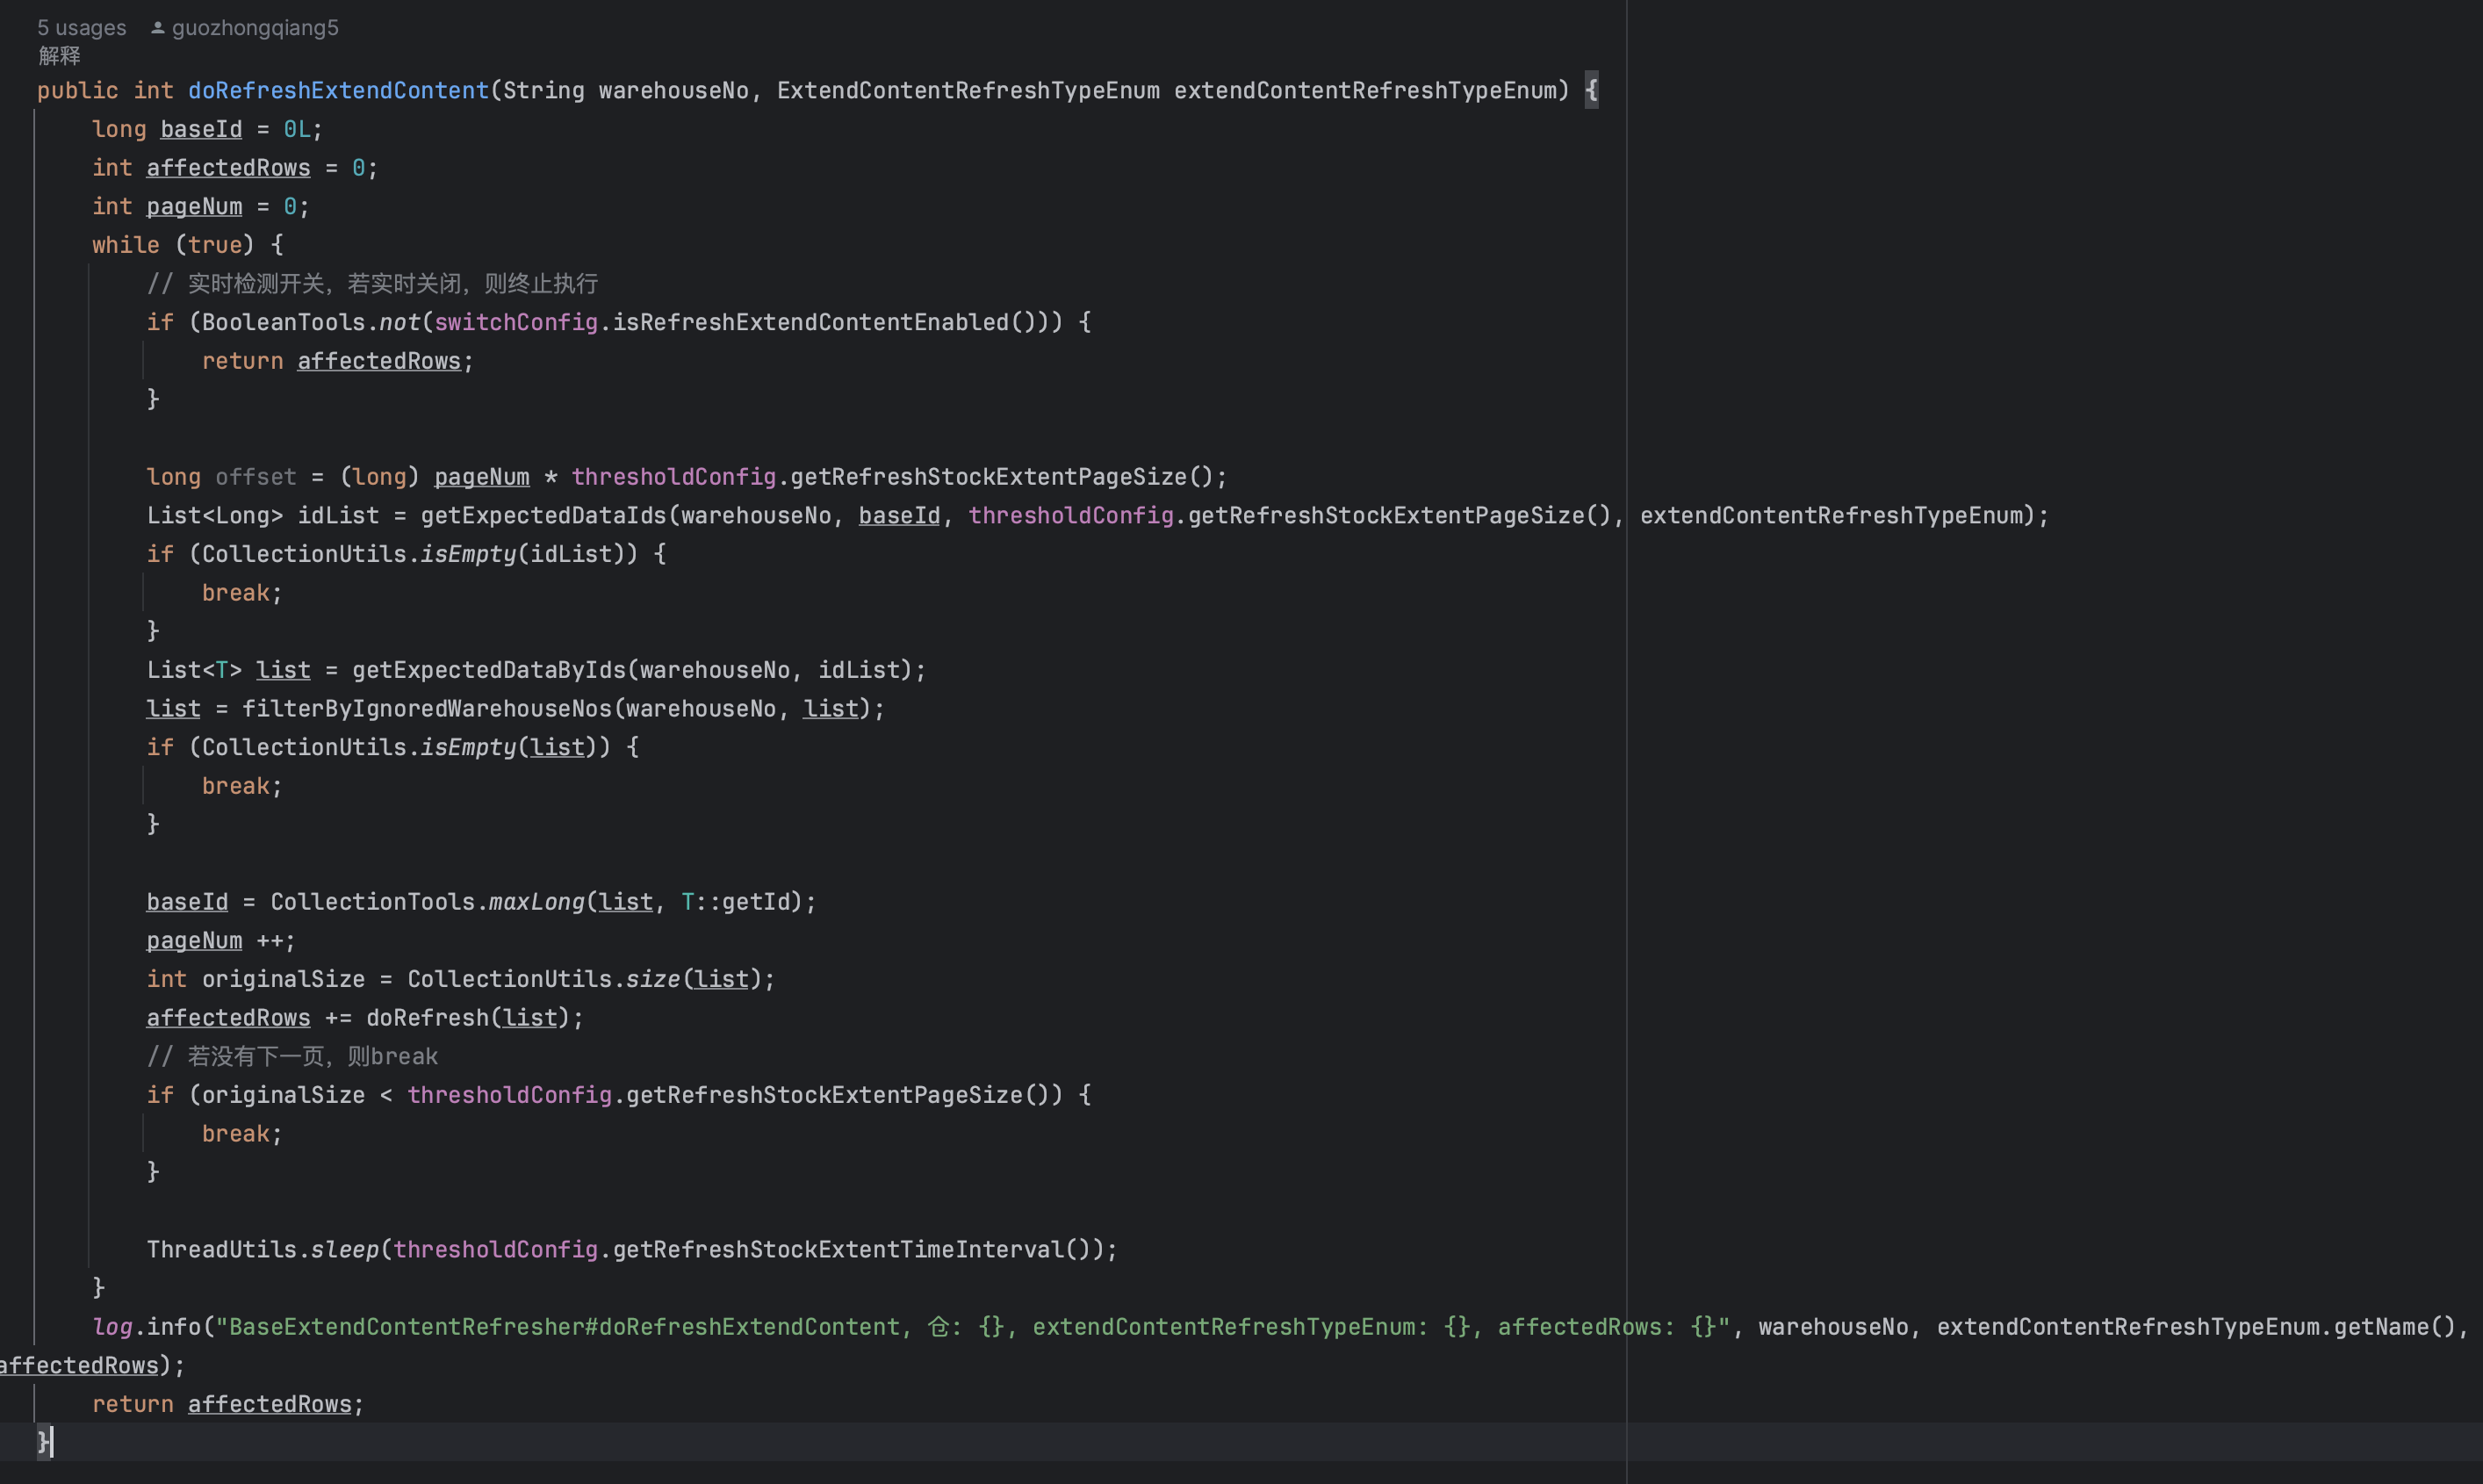Click CollectionTools.maxLong call
This screenshot has height=1484, width=2483.
pos(536,902)
